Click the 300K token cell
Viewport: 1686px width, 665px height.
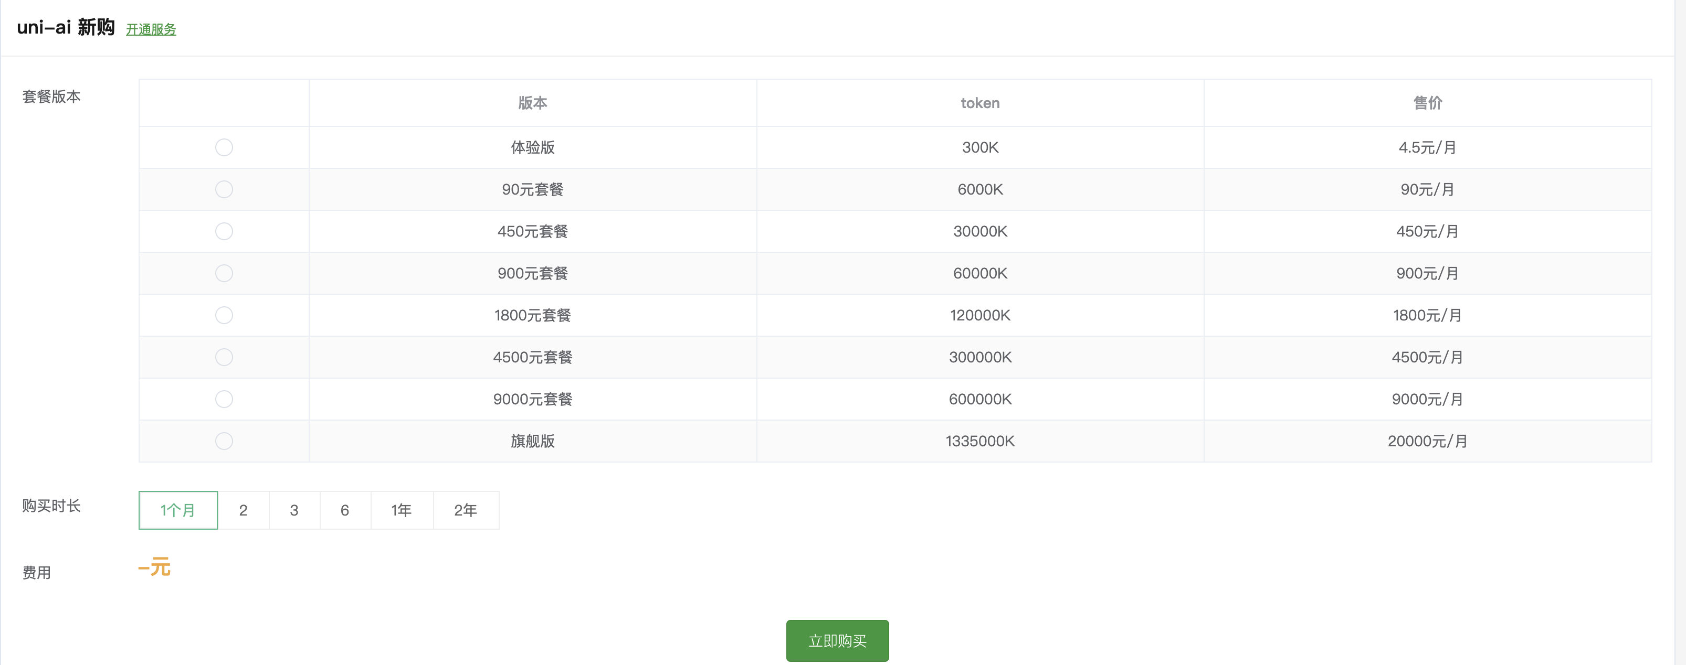point(980,147)
